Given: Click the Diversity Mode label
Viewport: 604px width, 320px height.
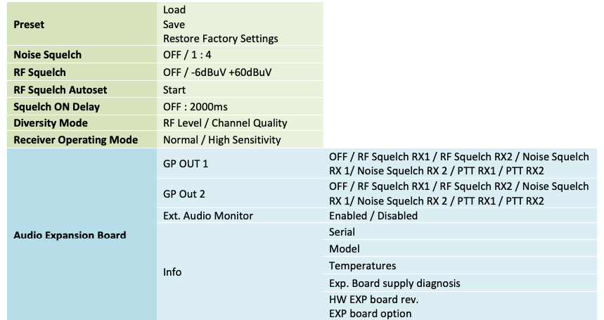Looking at the screenshot, I should [x=51, y=123].
